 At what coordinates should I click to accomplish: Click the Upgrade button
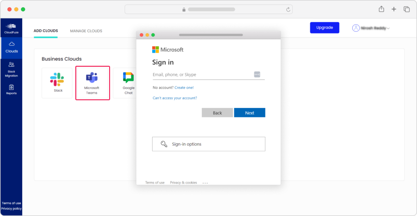click(324, 27)
